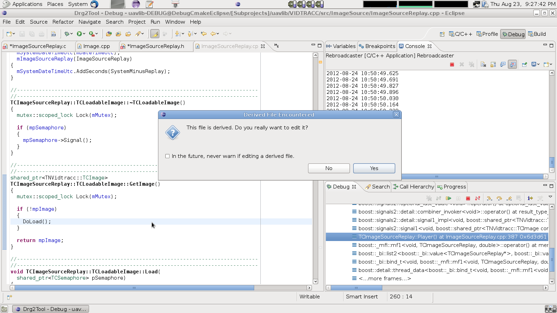Toggle Scroll Lock in the Console toolbar
The width and height of the screenshot is (557, 313).
click(493, 64)
